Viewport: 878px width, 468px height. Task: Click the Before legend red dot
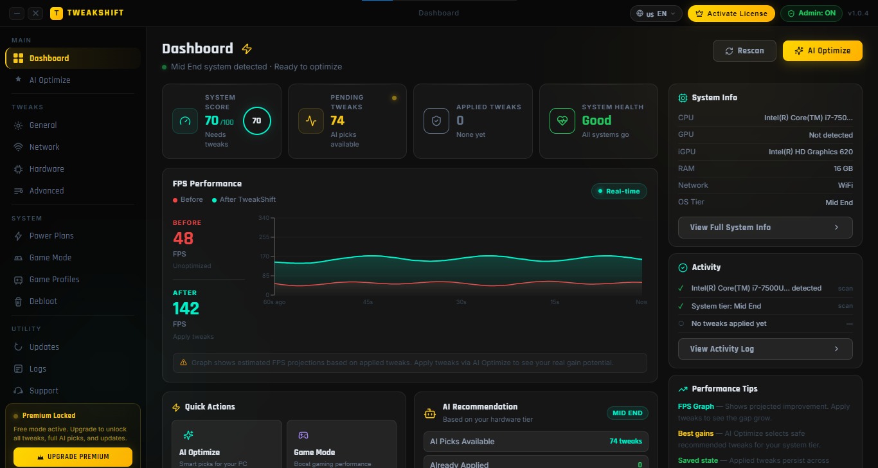point(175,200)
